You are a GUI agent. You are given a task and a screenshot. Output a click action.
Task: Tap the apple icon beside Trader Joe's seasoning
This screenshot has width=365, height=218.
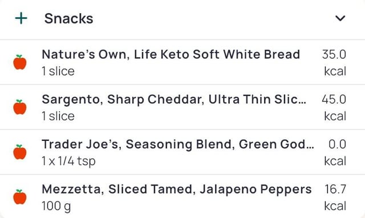point(20,152)
